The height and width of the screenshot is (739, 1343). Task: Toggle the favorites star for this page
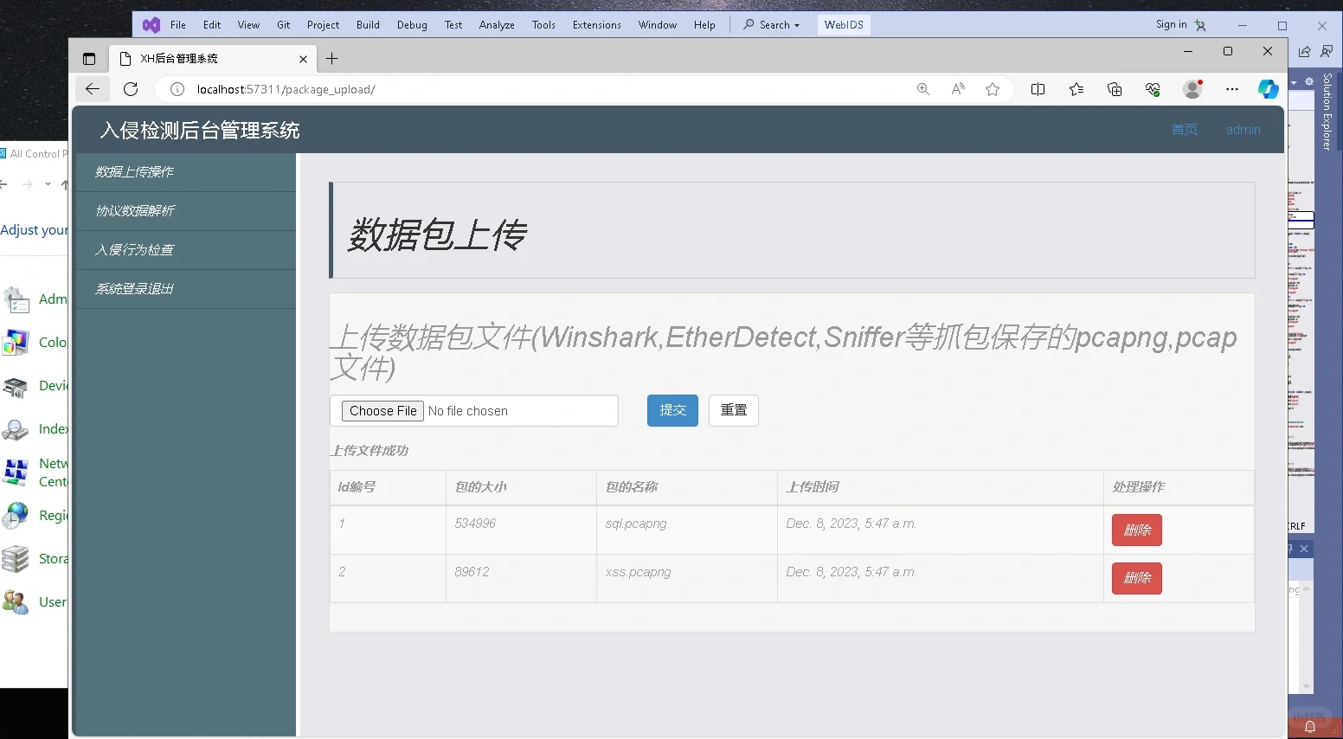click(x=993, y=89)
